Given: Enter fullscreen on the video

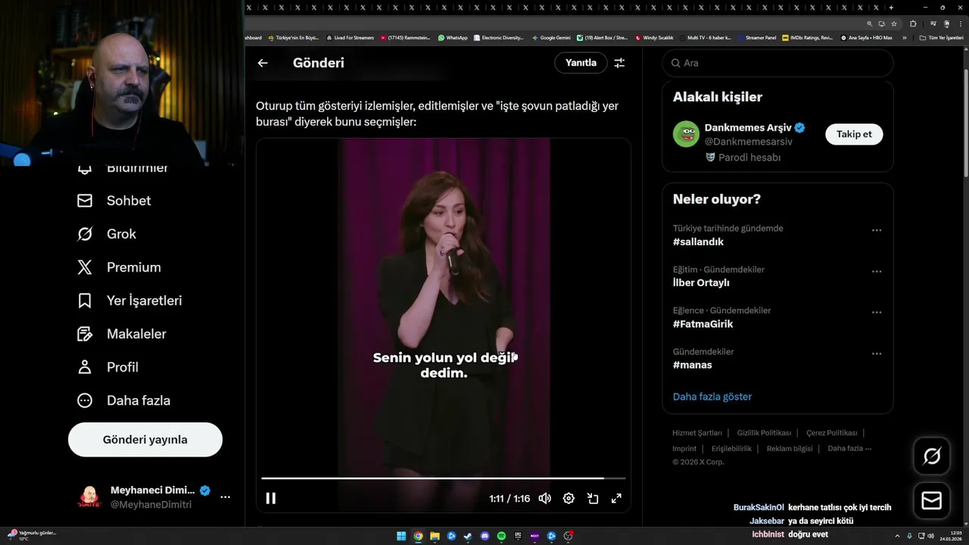Looking at the screenshot, I should tap(616, 498).
